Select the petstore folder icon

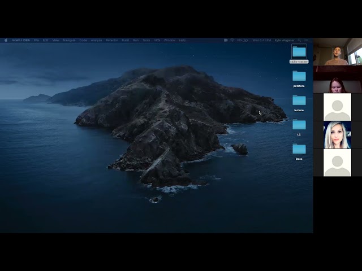pos(299,76)
